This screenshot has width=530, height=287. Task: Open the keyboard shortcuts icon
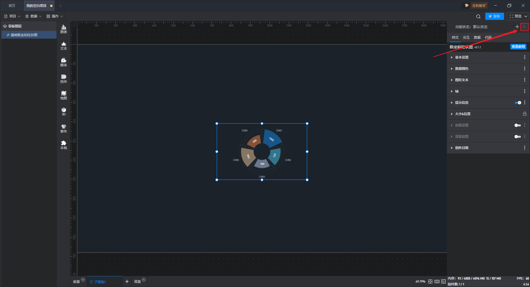coord(437,281)
